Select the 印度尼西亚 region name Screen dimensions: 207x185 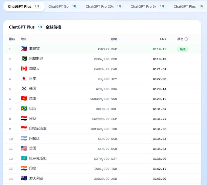[x=38, y=128]
